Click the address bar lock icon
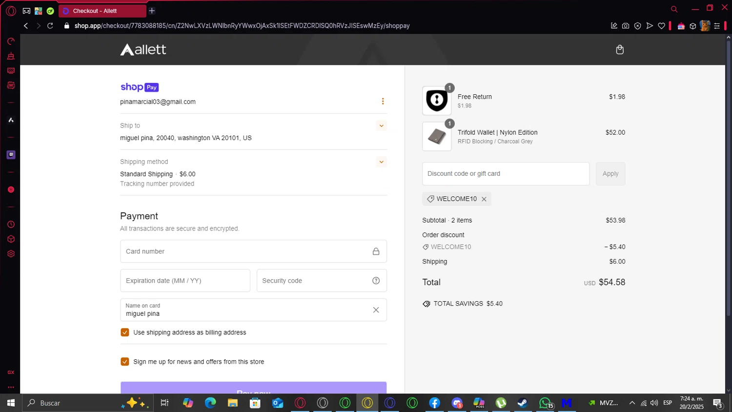732x412 pixels. pos(67,26)
